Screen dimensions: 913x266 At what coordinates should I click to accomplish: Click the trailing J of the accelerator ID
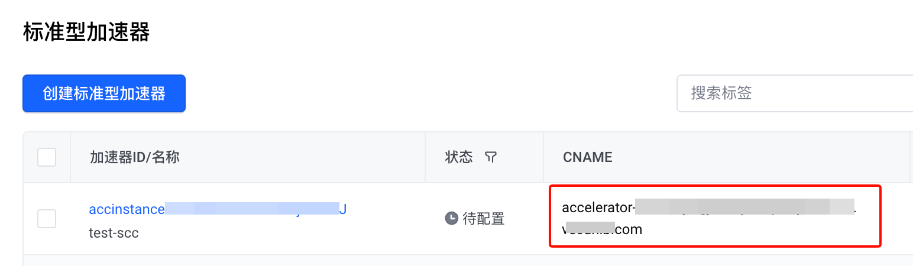tap(343, 209)
